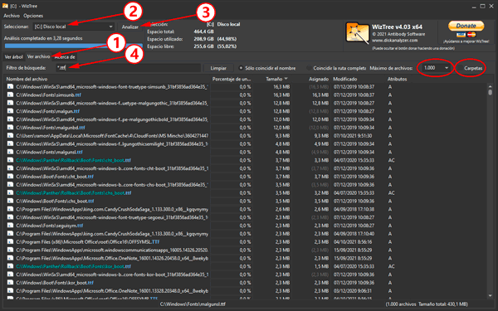Screen dimensions: 498x311
Task: Click the file icon beside Fonts\malgun.ttf
Action: (x=10, y=111)
